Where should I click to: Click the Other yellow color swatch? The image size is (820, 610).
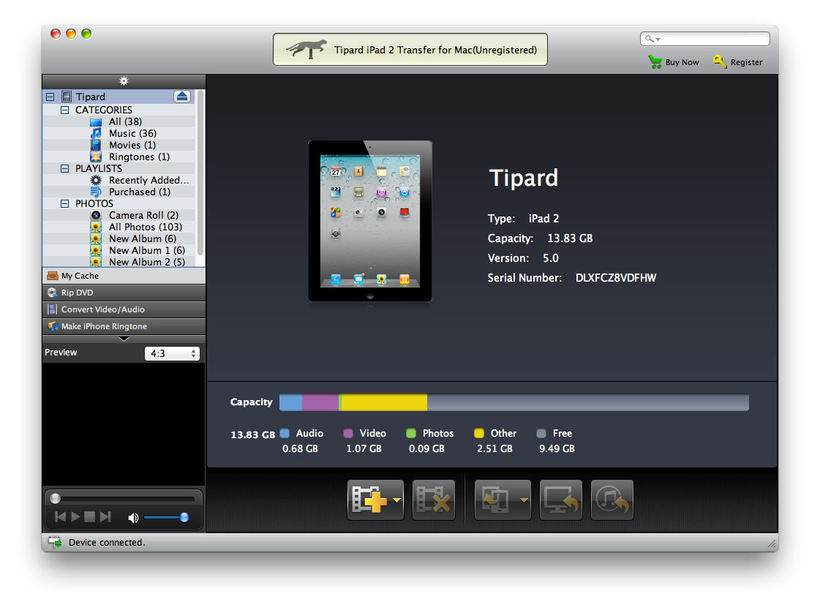[478, 433]
